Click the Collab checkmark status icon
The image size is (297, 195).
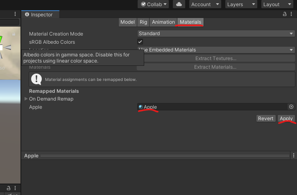coord(143,4)
